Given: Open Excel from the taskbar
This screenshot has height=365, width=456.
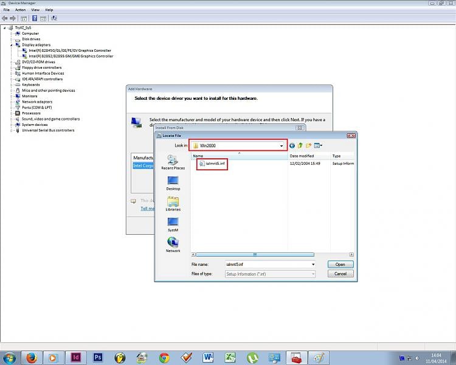Looking at the screenshot, I should click(x=230, y=358).
